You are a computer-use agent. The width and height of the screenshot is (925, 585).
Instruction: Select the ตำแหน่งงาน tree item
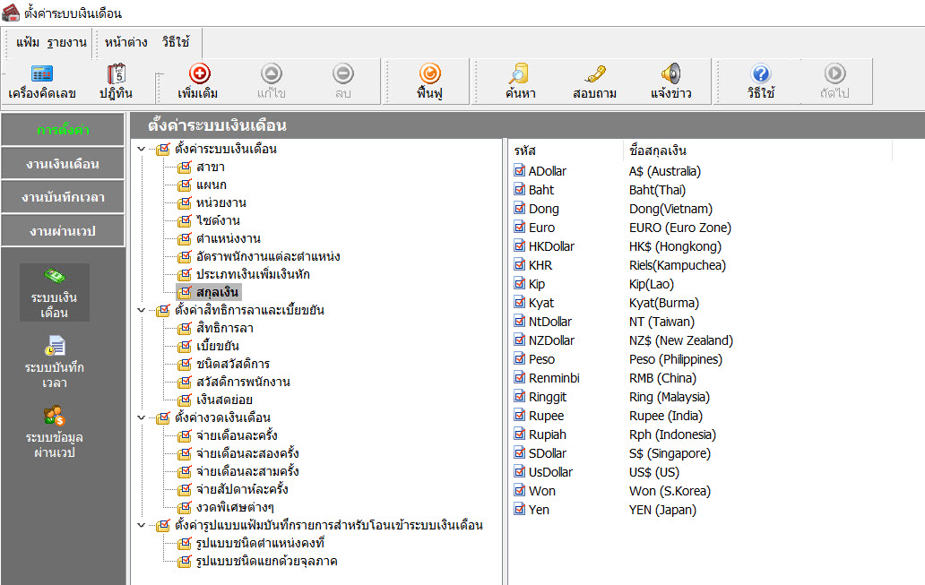(x=229, y=239)
